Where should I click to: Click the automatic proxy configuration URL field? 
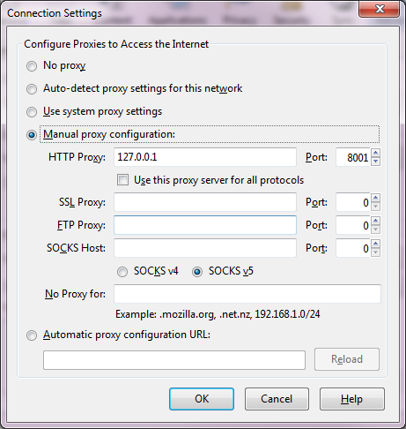tap(174, 360)
